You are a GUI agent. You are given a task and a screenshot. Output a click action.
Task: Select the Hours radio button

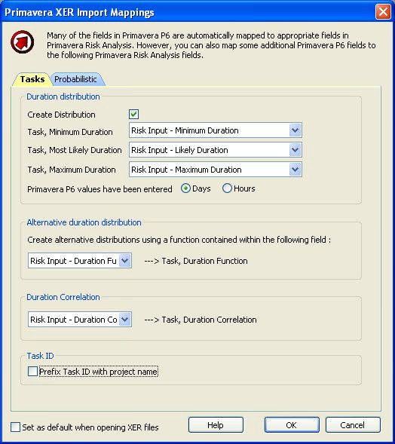click(227, 188)
